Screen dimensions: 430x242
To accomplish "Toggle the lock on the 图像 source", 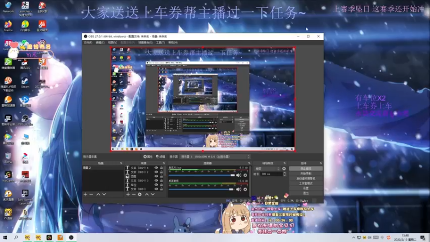I will (x=162, y=176).
